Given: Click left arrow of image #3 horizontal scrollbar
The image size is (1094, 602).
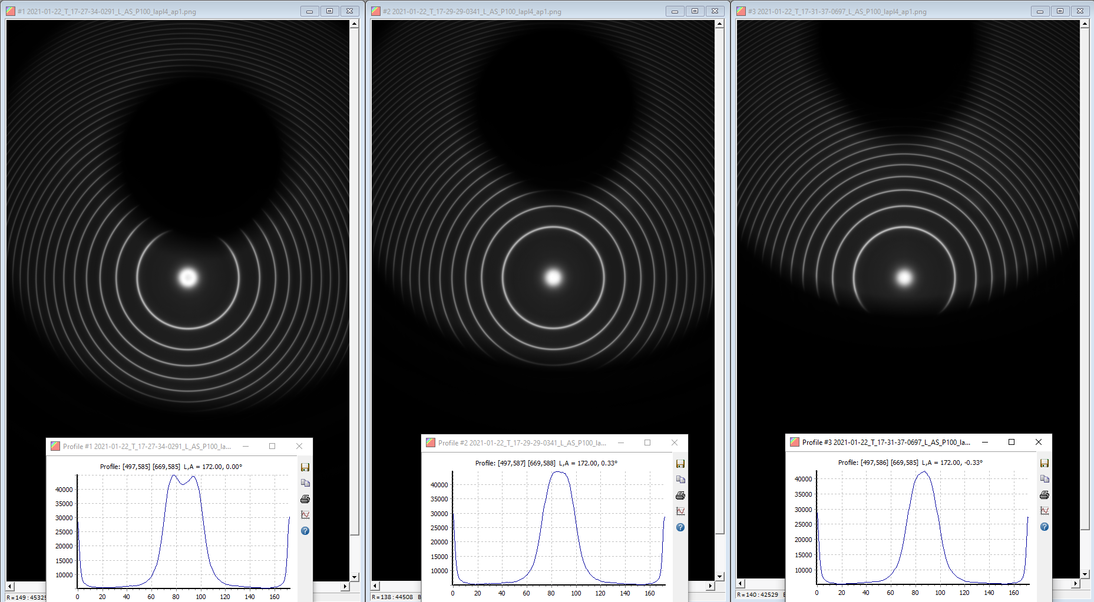Looking at the screenshot, I should (741, 584).
